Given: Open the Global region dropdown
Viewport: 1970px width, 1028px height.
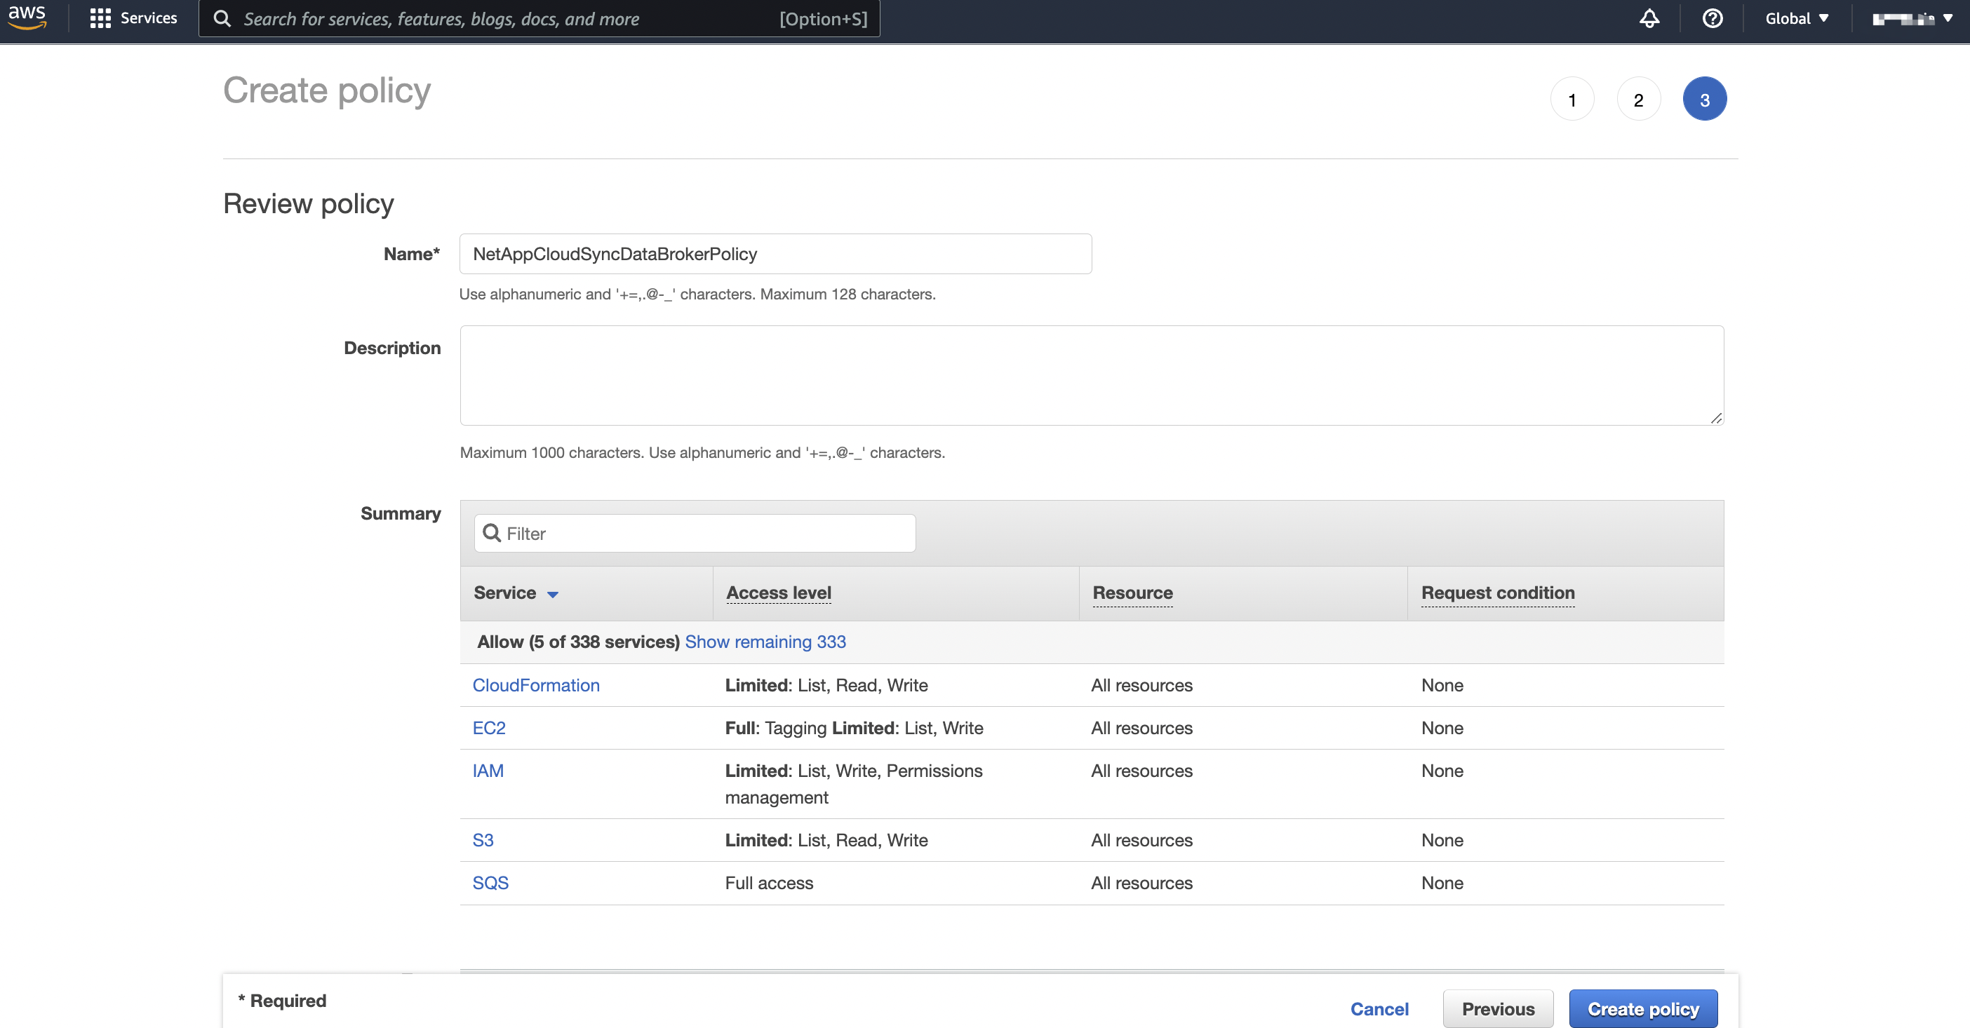Looking at the screenshot, I should [x=1795, y=18].
